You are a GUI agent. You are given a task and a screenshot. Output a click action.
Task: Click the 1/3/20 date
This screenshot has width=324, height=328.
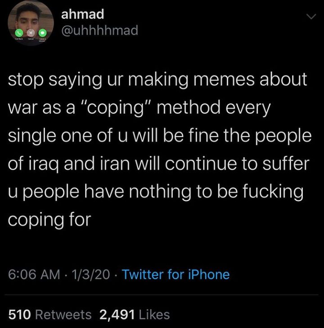pos(90,274)
